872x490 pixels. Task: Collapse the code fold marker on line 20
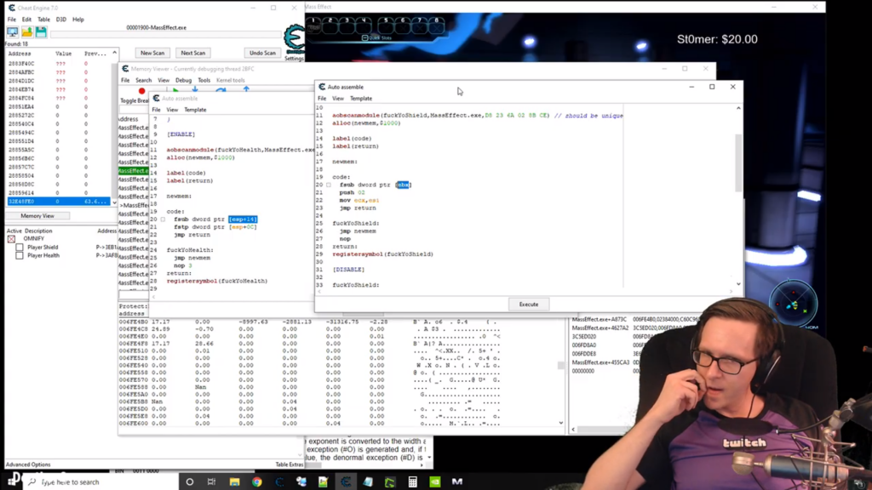click(x=329, y=185)
